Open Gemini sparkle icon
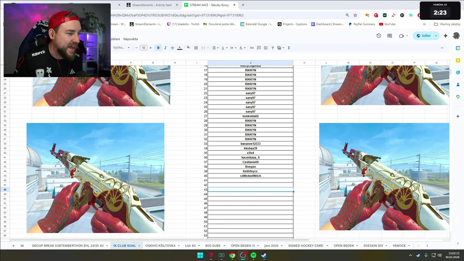Screen dimensions: 464x261 click(x=446, y=36)
